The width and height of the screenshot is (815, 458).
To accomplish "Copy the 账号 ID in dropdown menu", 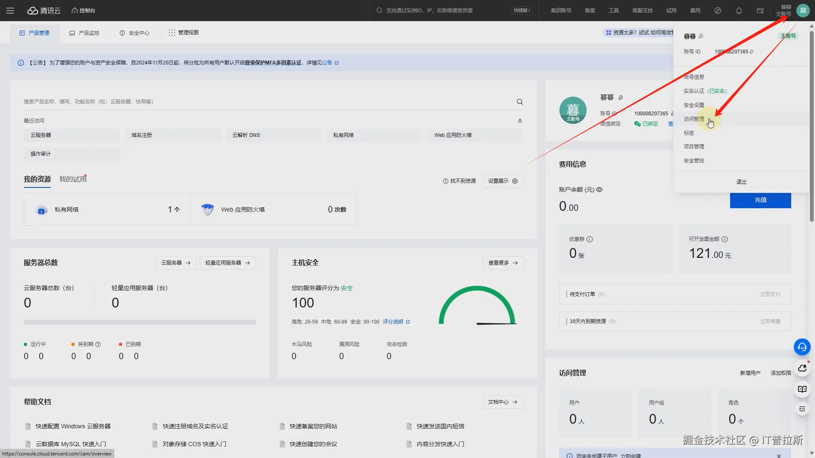I will click(751, 52).
